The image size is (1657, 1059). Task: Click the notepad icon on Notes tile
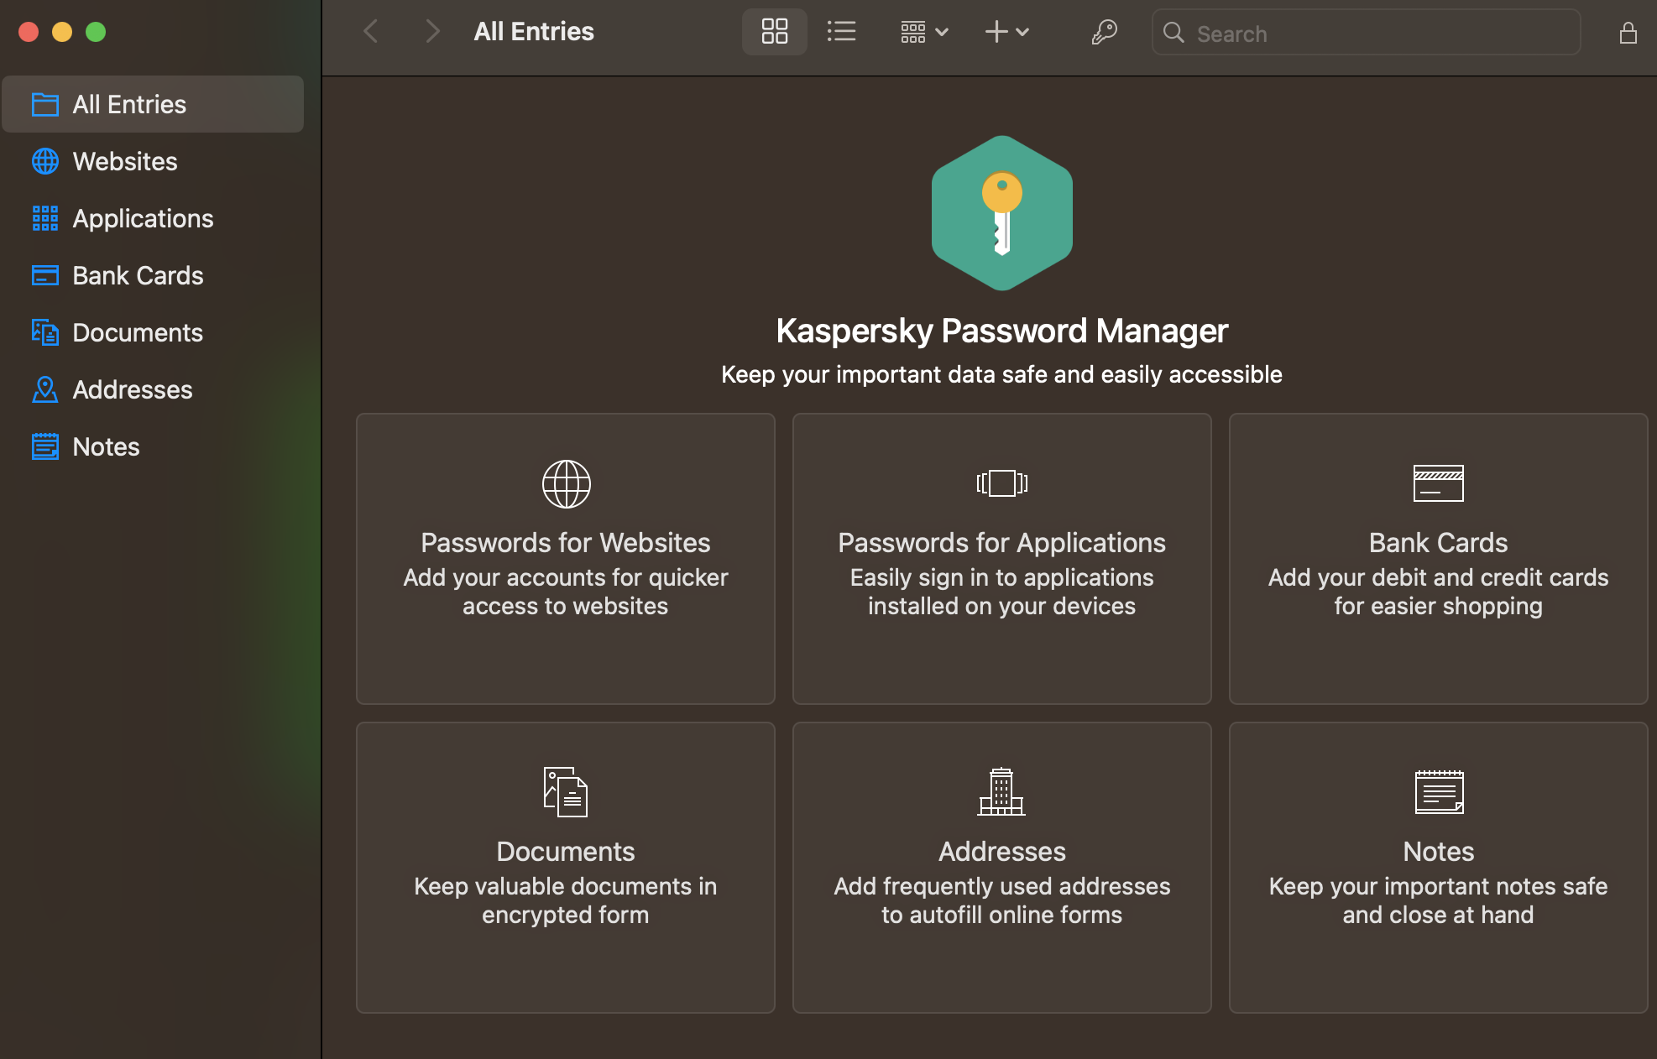[x=1439, y=792]
